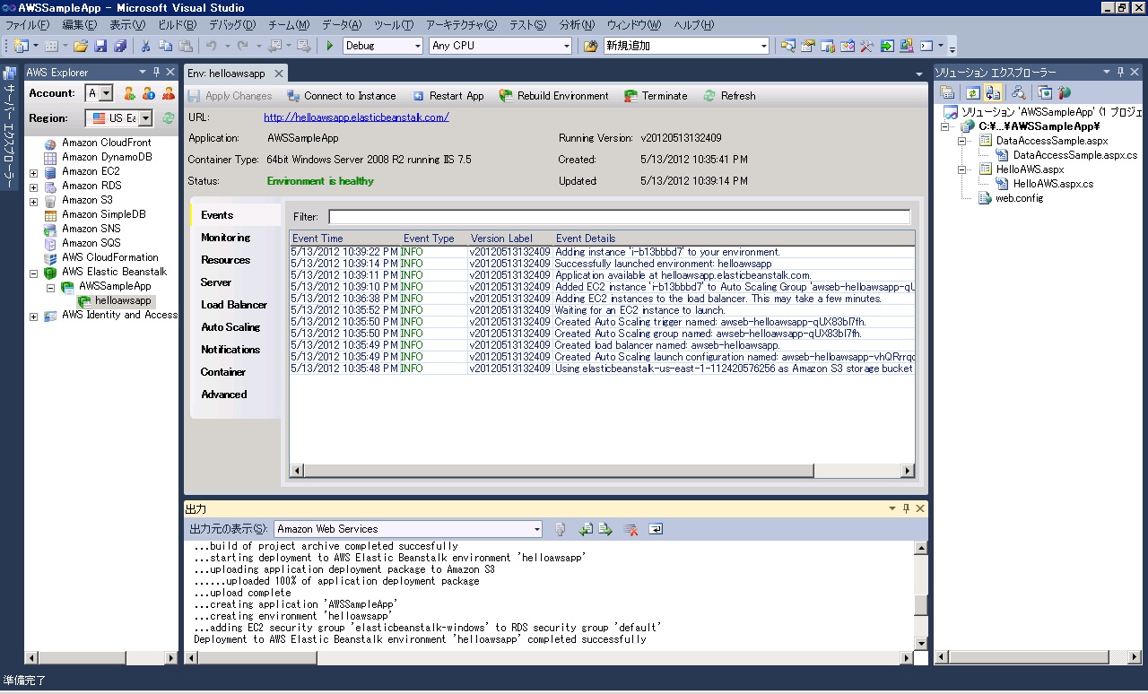Expand the Amazon RDS tree node
Screen dimensions: 1148x694
click(x=33, y=187)
